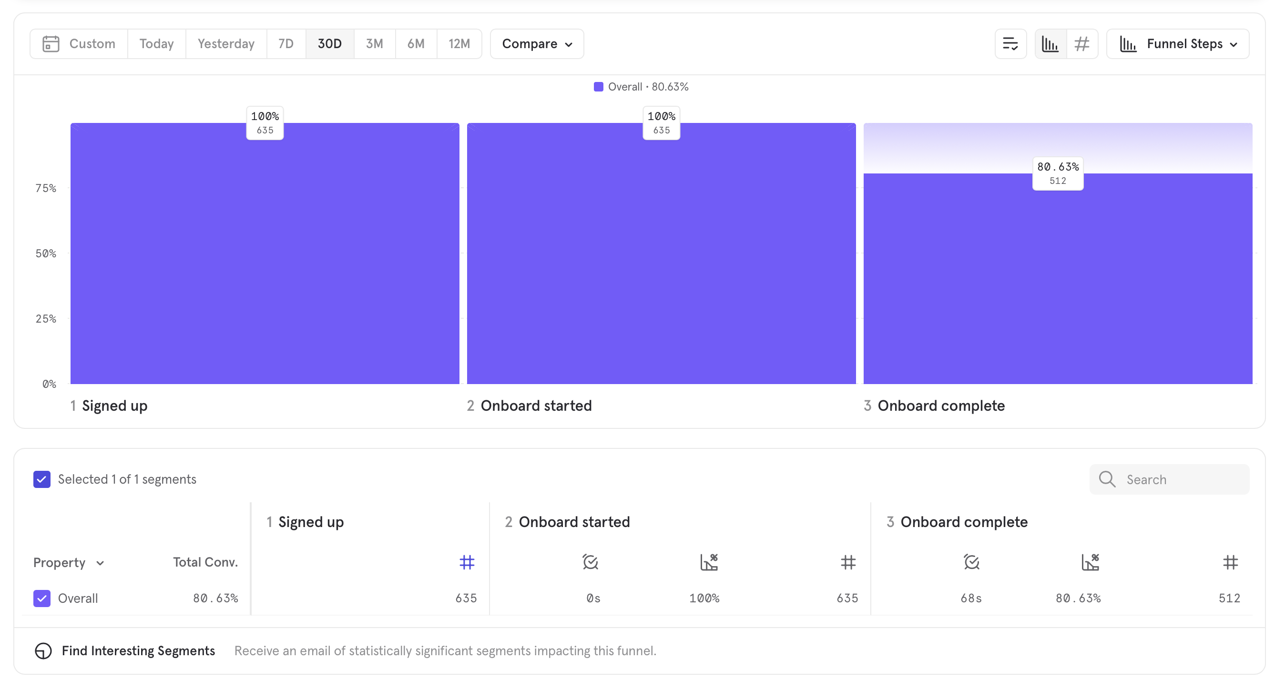Click the 'Onboard started' table column header
The width and height of the screenshot is (1285, 690).
(x=567, y=522)
